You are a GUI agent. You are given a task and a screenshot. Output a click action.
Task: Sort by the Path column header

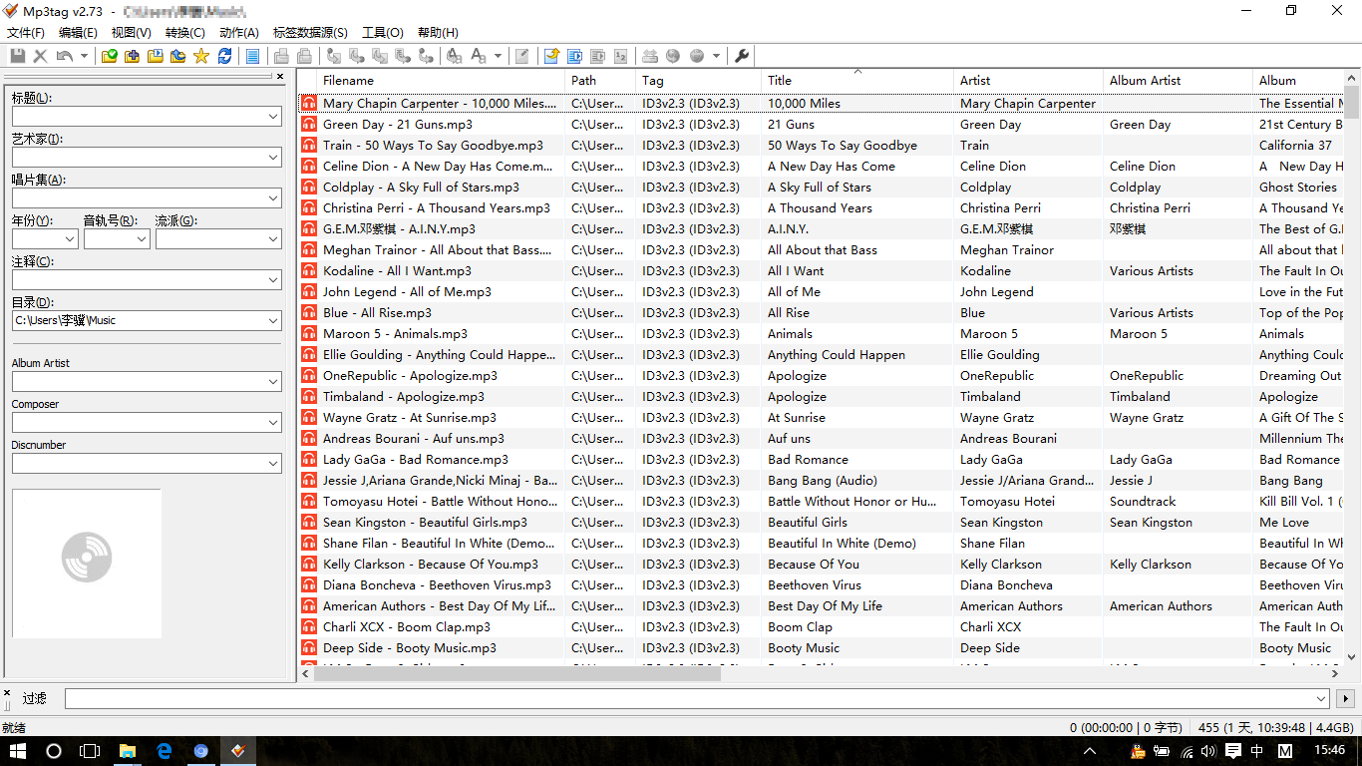point(600,81)
